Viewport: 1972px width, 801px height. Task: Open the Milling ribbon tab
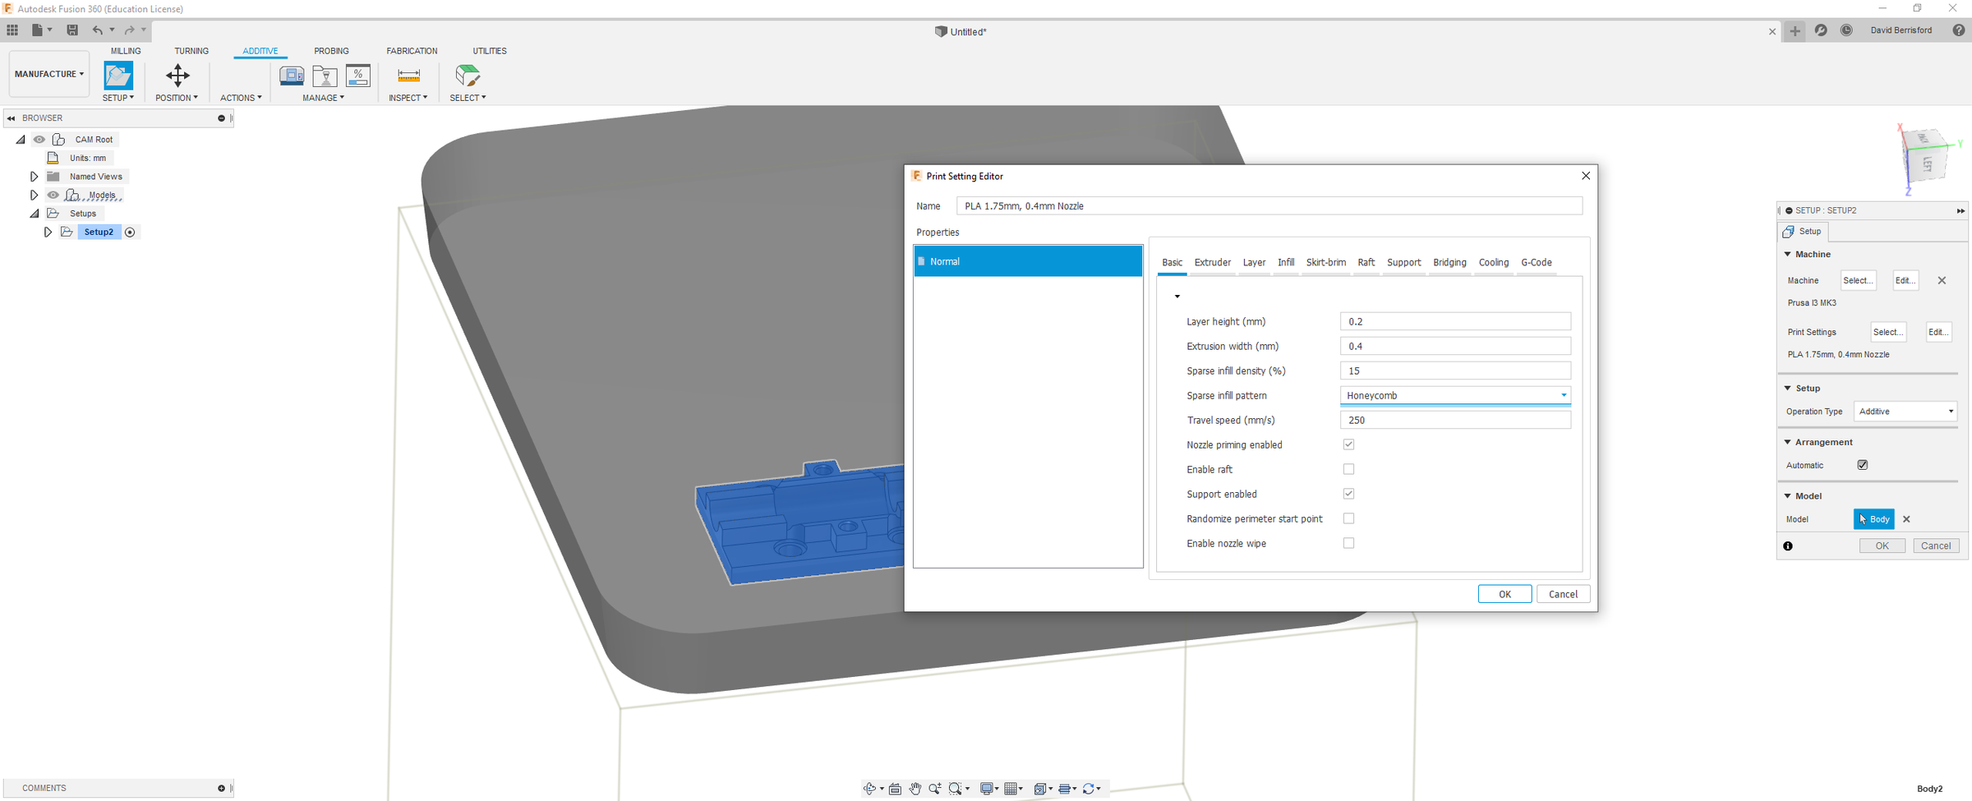(126, 51)
